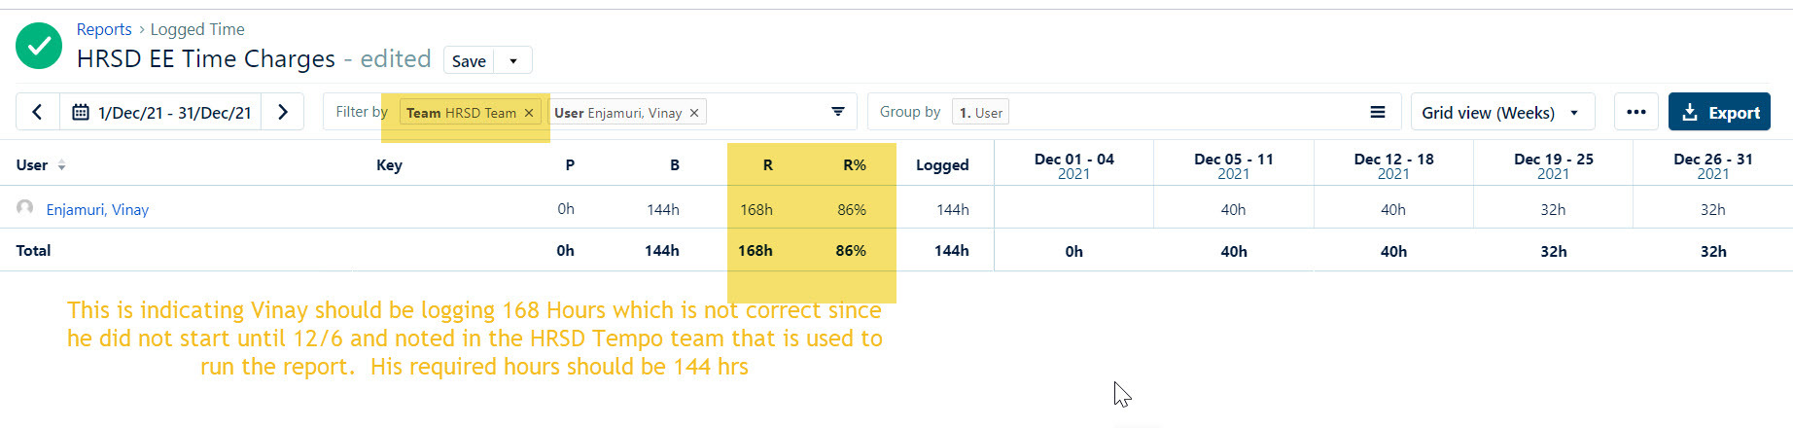Navigate to Reports breadcrumb
The width and height of the screenshot is (1793, 428).
point(104,29)
